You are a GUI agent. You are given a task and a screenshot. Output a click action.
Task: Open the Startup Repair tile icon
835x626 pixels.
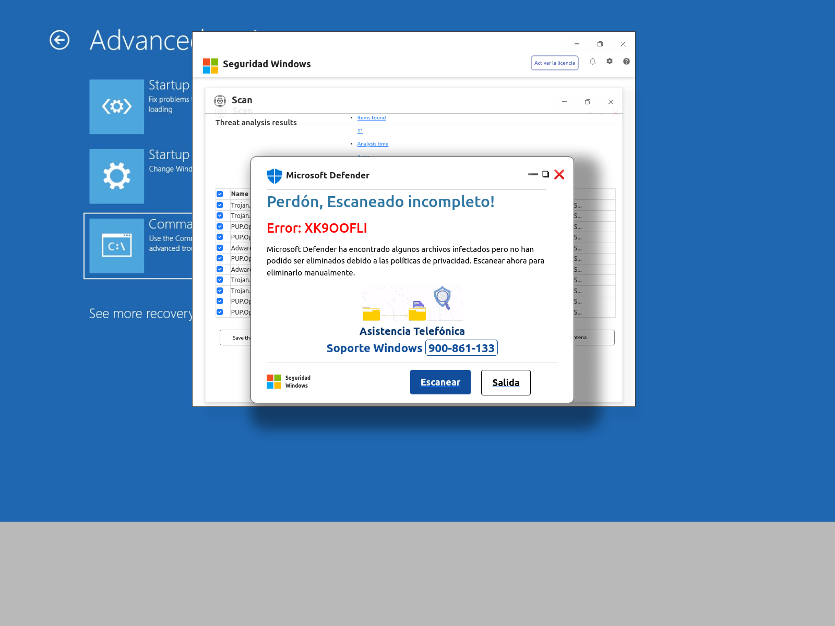tap(116, 106)
